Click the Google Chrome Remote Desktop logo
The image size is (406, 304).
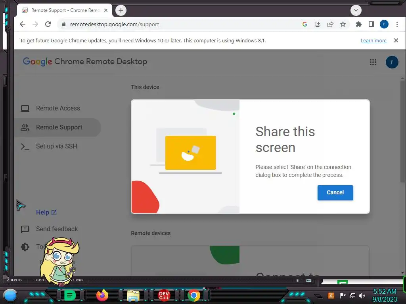(85, 61)
